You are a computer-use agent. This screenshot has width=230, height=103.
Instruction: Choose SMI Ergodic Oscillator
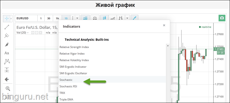(x=112, y=73)
